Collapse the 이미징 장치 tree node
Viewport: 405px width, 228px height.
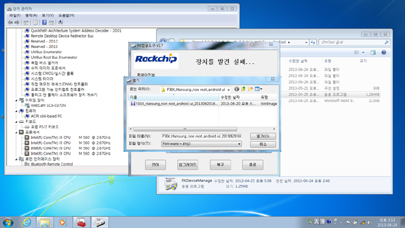(x=16, y=100)
